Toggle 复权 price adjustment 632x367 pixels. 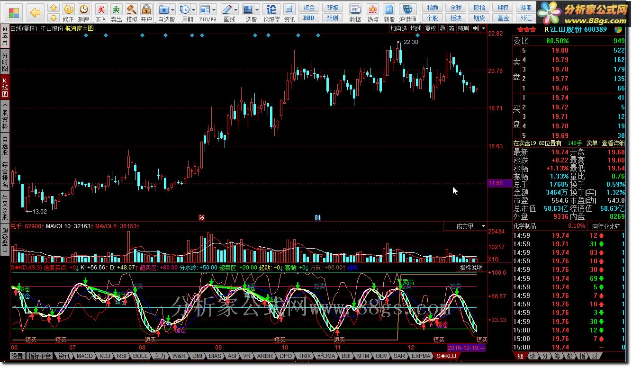[430, 28]
